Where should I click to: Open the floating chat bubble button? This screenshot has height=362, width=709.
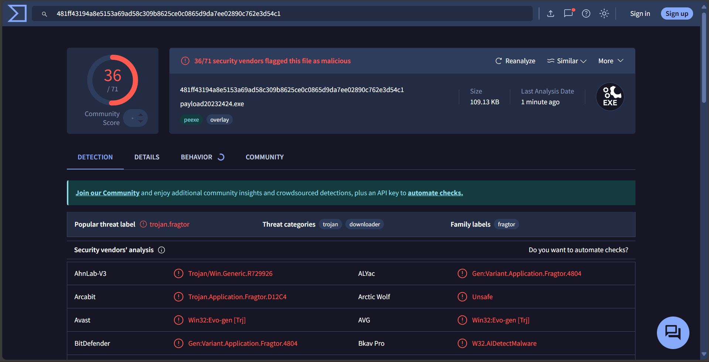(673, 332)
